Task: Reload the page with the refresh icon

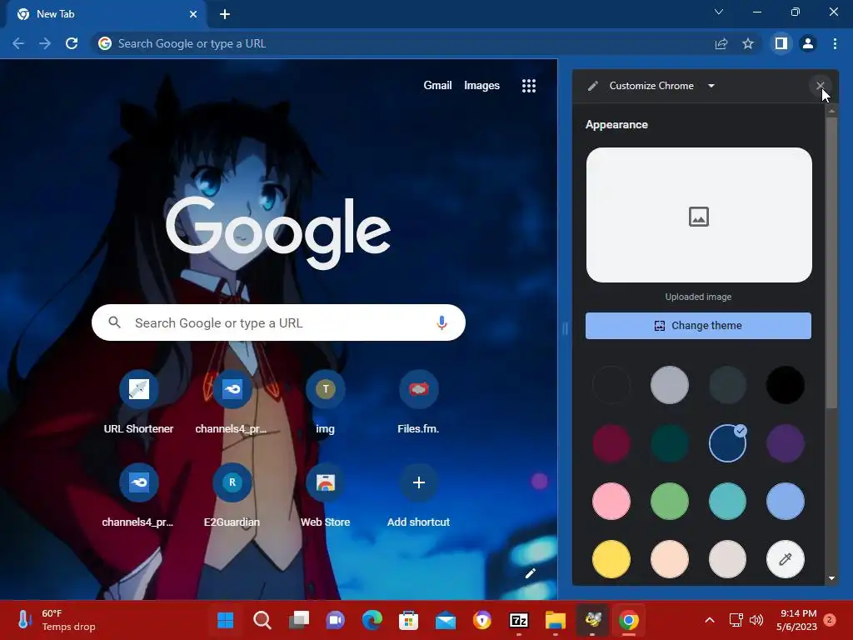Action: (72, 43)
